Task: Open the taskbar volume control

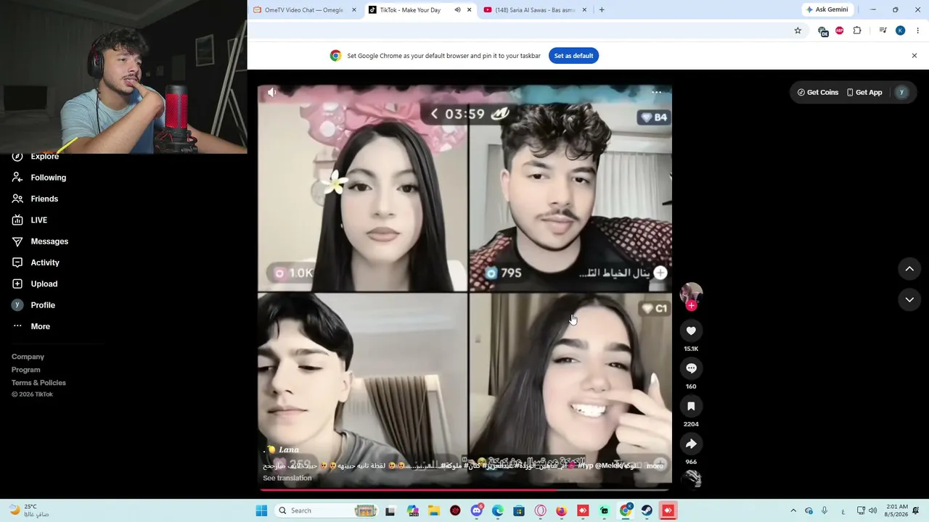Action: (x=872, y=510)
